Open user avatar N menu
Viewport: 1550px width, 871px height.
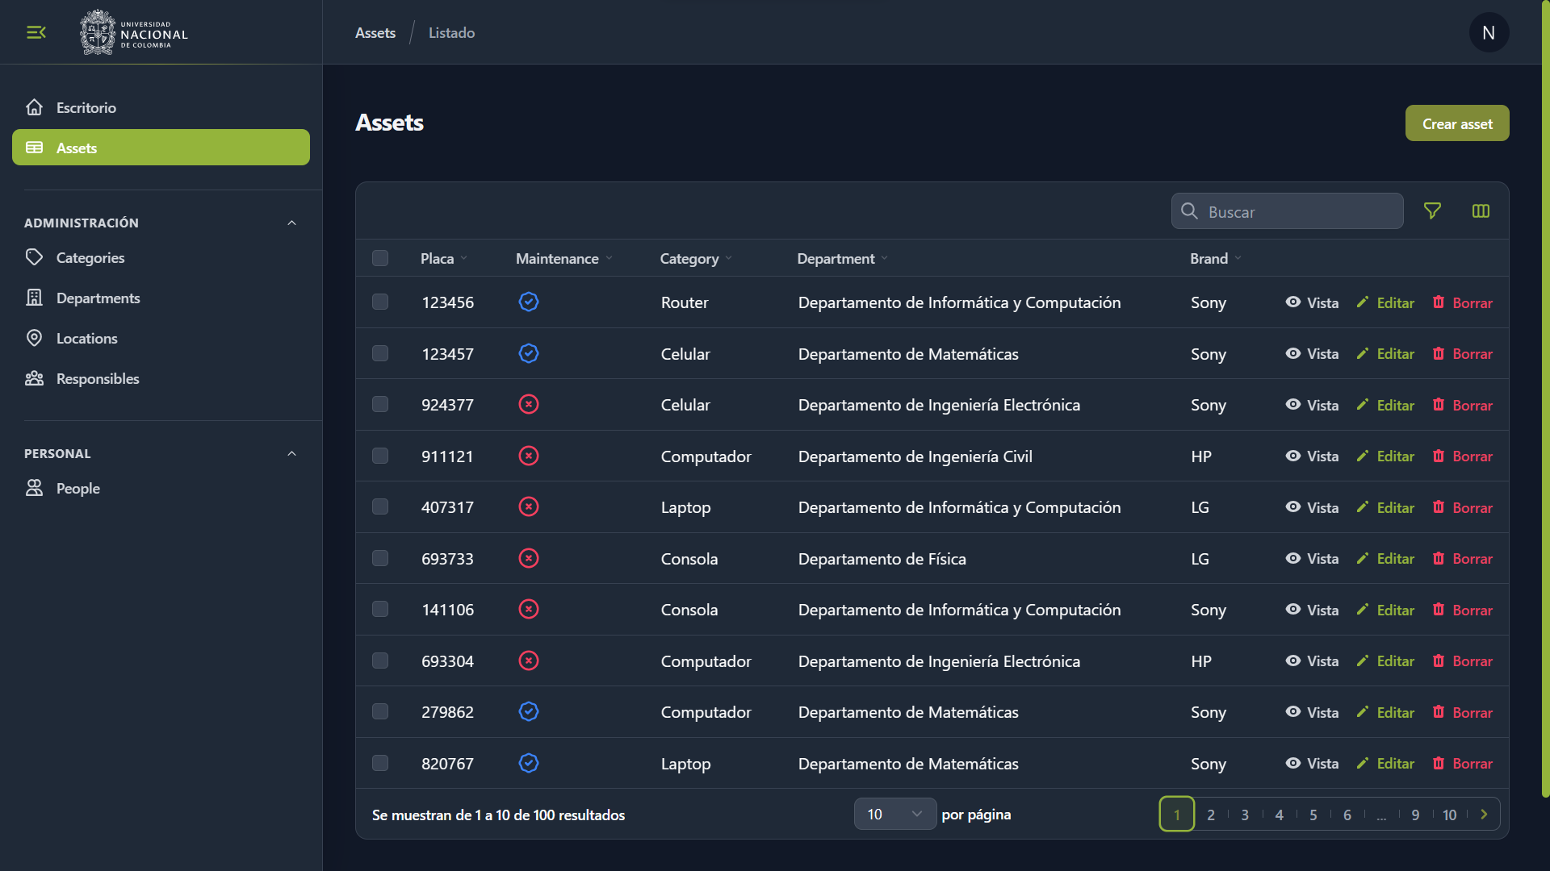click(1489, 32)
